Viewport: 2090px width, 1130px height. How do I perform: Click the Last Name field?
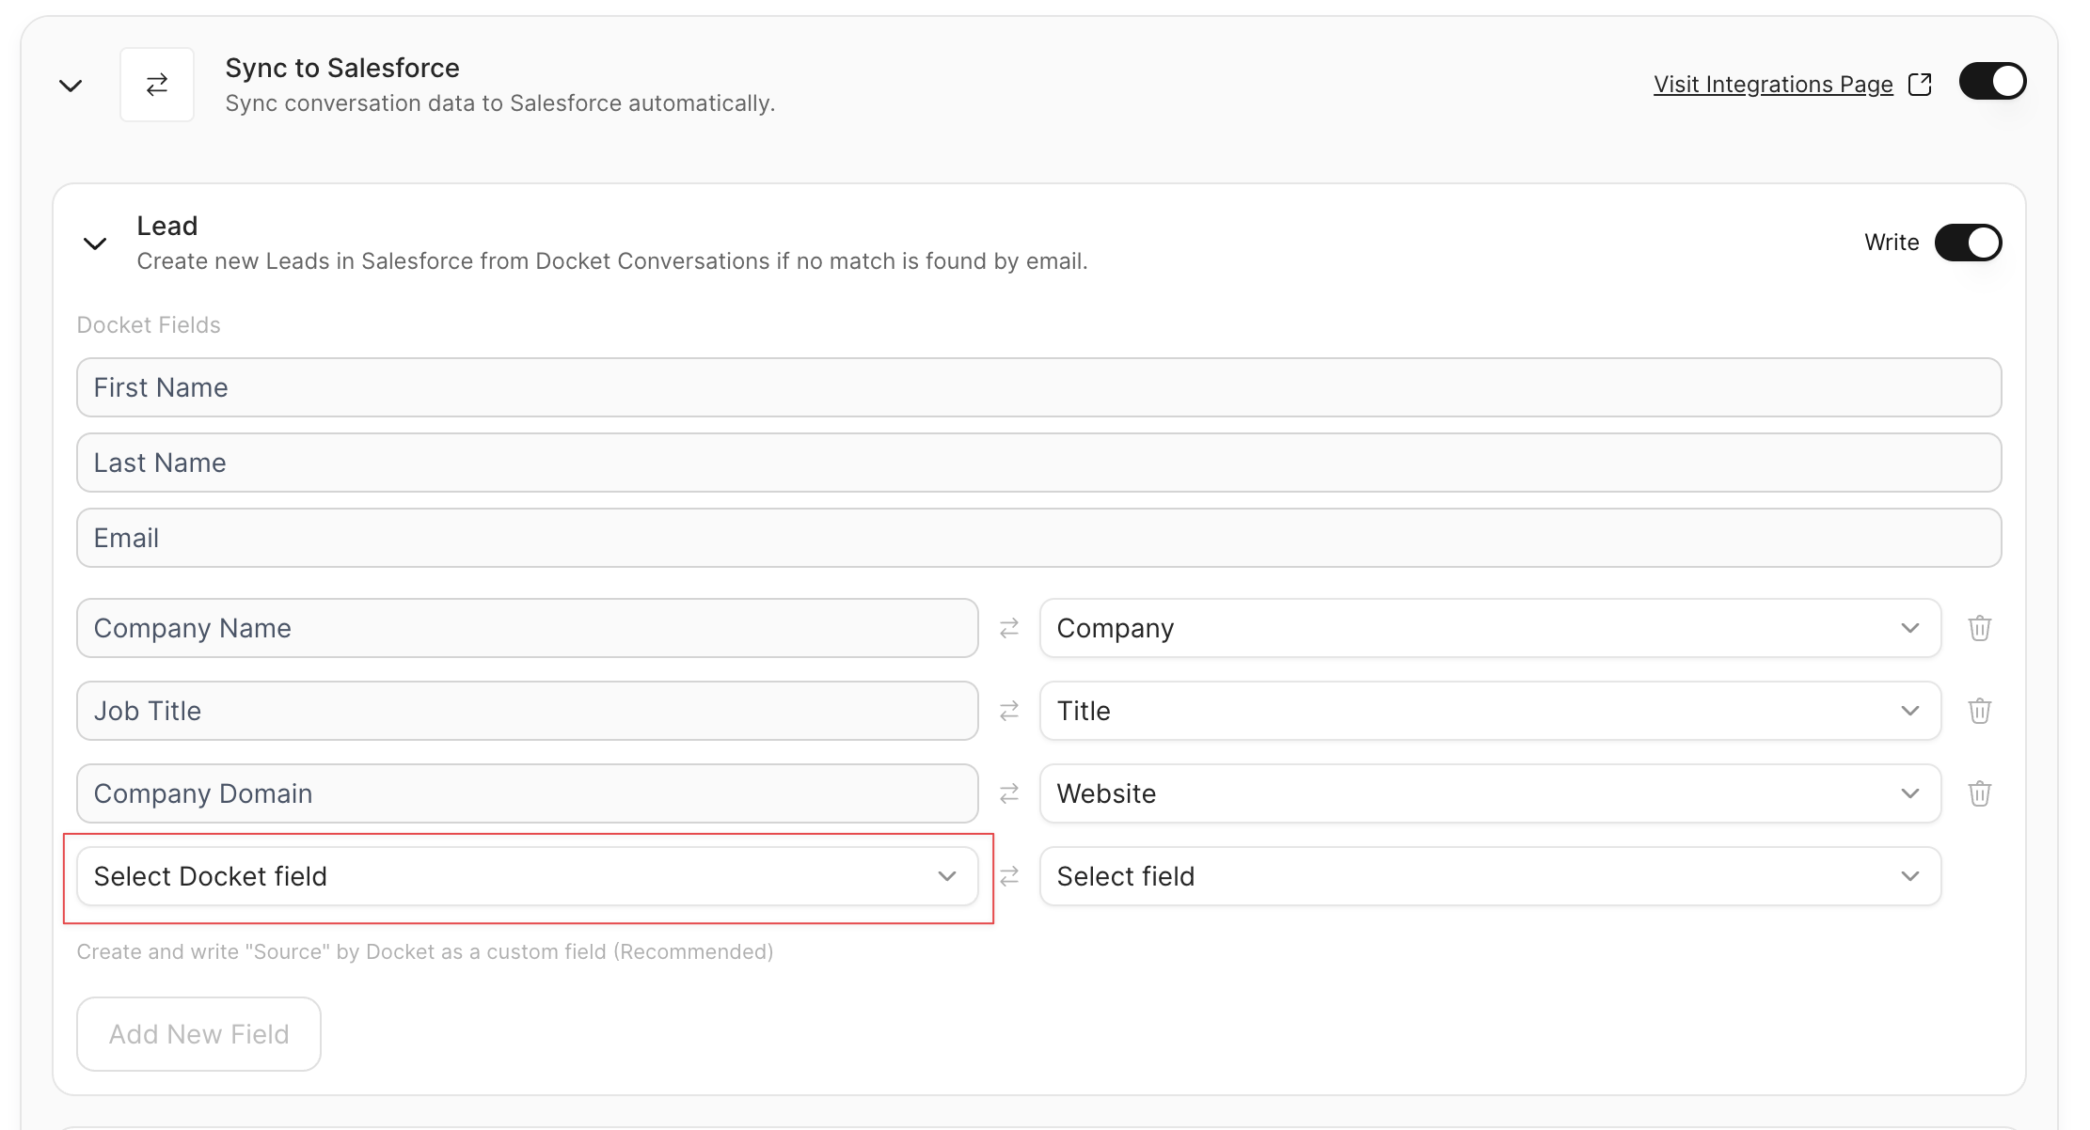[1038, 463]
